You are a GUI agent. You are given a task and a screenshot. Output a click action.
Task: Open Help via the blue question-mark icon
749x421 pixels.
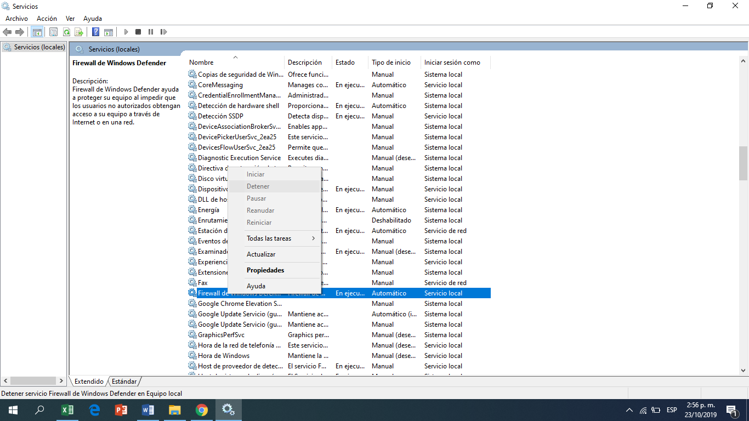(96, 32)
